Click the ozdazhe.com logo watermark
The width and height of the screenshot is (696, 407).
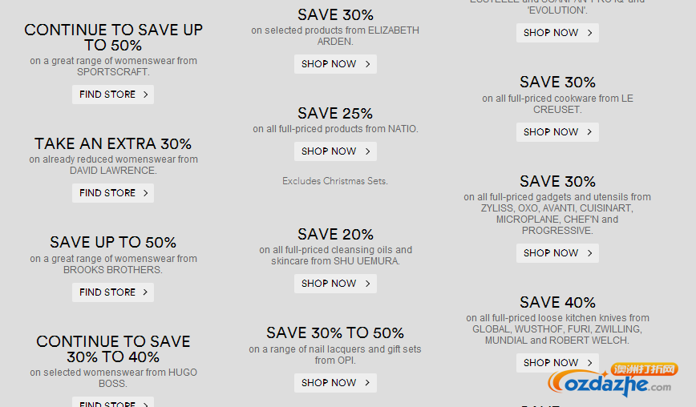[613, 380]
